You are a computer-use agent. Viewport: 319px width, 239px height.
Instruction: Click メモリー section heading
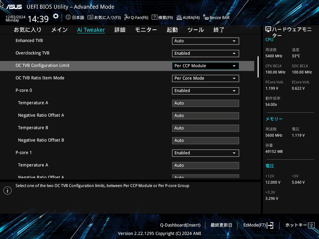point(274,119)
